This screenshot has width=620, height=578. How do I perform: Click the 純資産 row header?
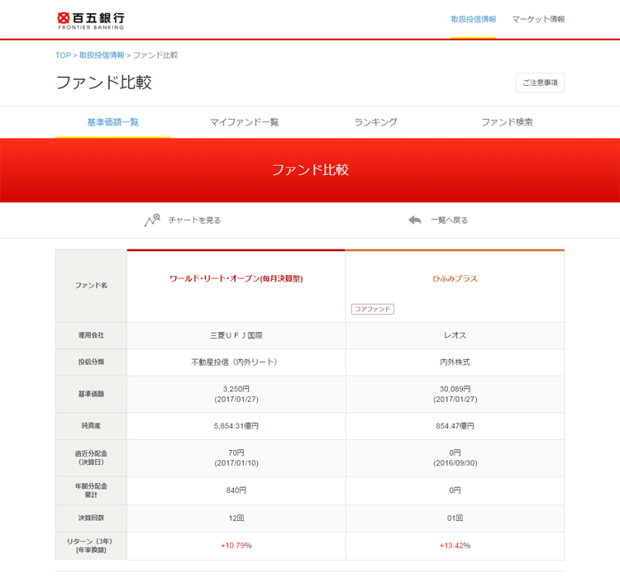click(91, 426)
